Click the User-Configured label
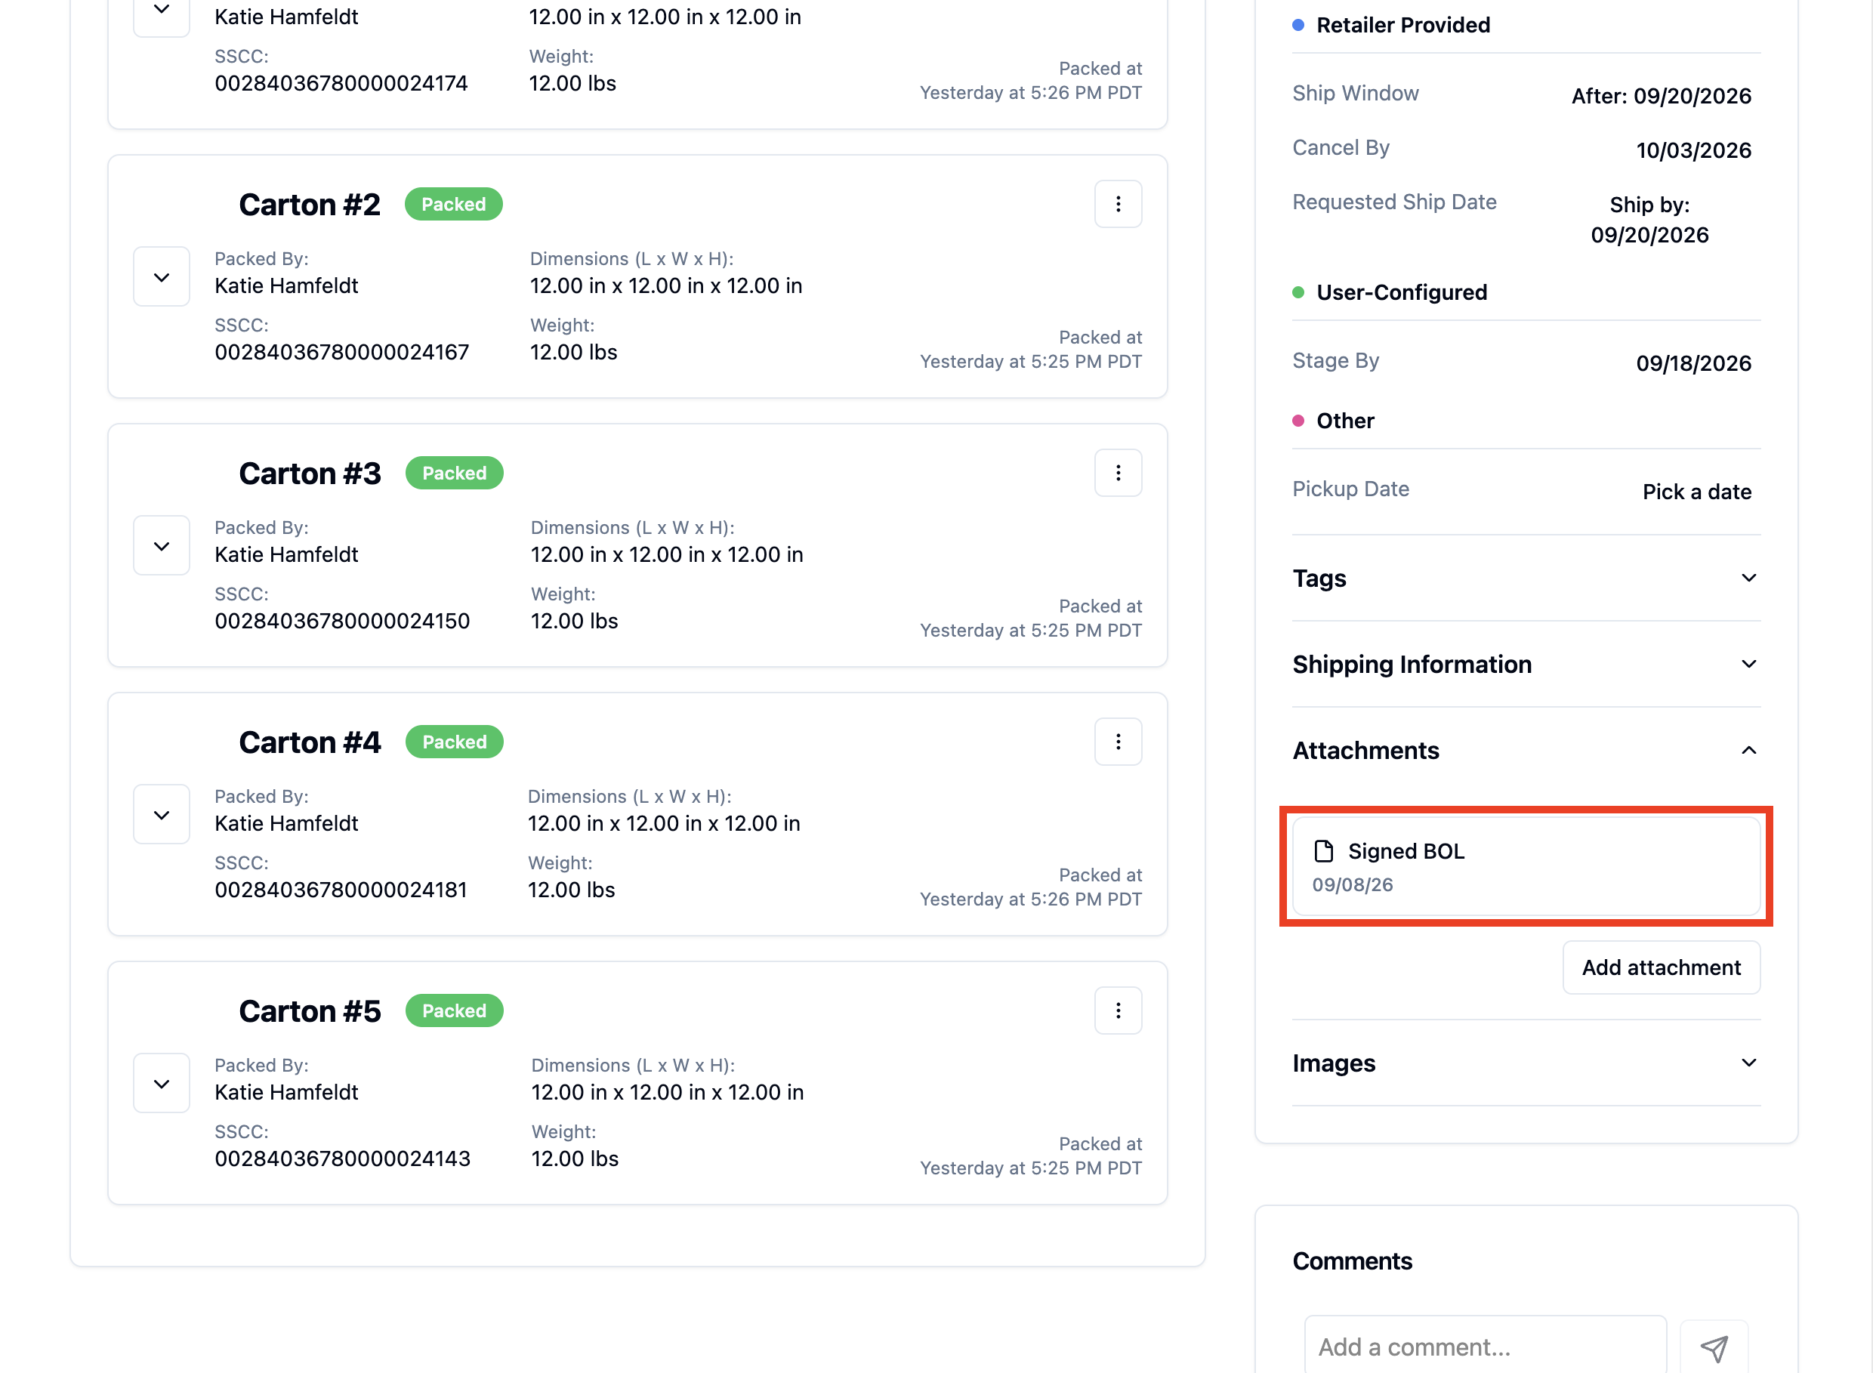The image size is (1873, 1373). 1401,292
